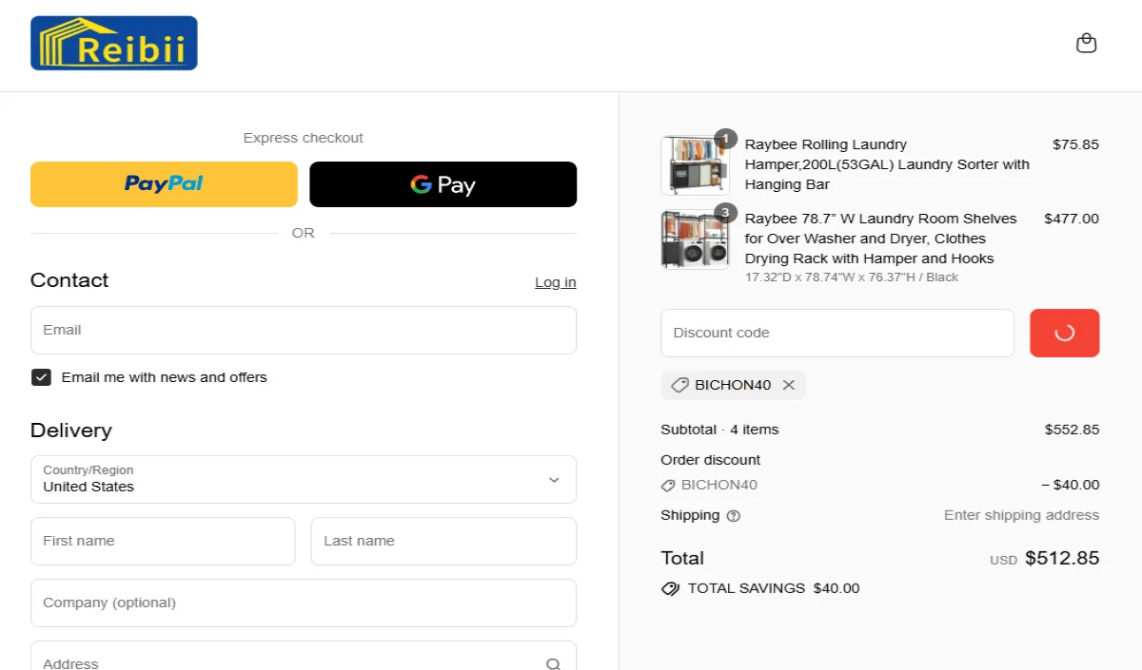Uncheck Email me with news and offers
Viewport: 1142px width, 670px height.
coord(41,377)
